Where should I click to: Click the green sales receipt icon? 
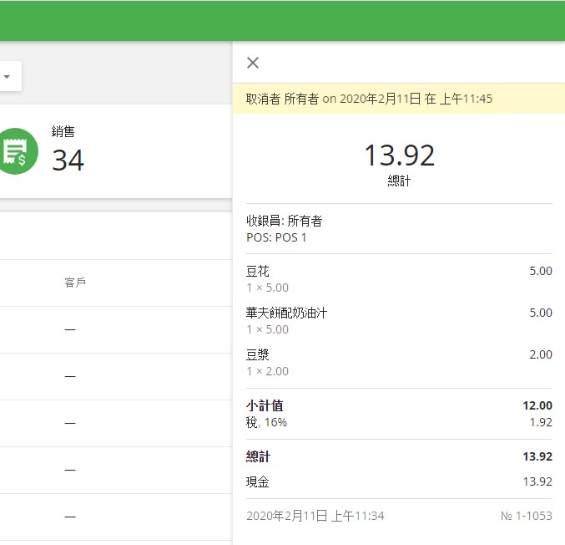coord(16,150)
